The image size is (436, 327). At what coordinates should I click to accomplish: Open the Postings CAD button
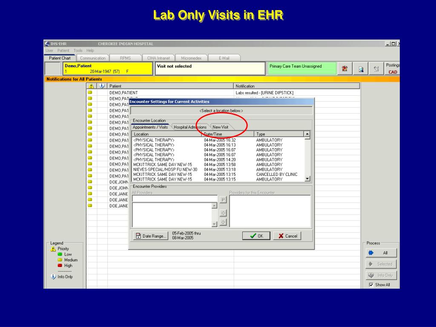coord(393,69)
